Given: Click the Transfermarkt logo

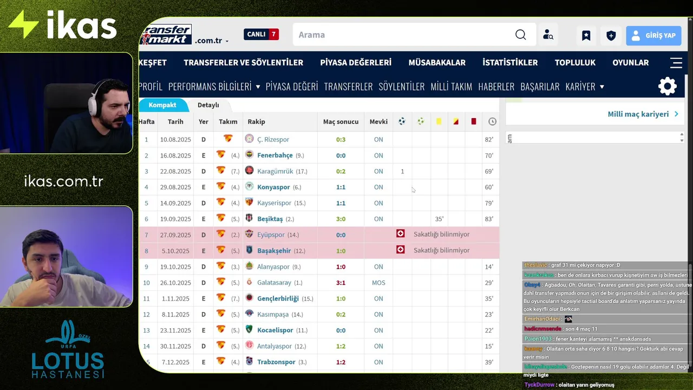Looking at the screenshot, I should pos(166,35).
